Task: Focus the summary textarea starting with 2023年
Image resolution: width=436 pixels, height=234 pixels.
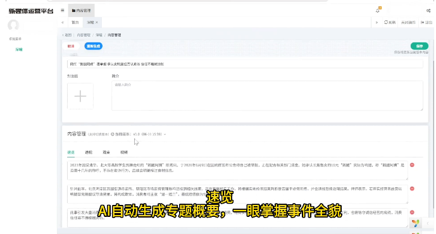Action: [x=237, y=170]
